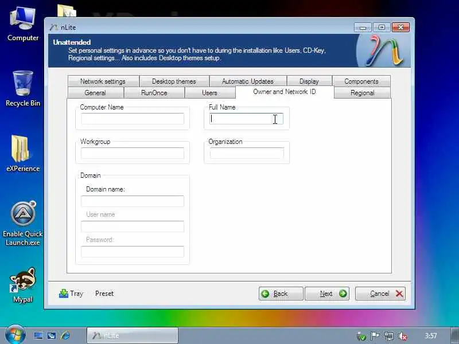Close the nLite window
This screenshot has height=344, width=459.
tap(400, 28)
